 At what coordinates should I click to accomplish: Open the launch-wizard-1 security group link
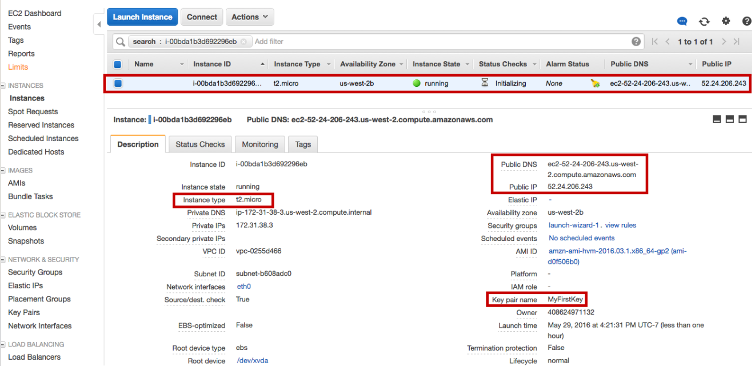tap(572, 226)
